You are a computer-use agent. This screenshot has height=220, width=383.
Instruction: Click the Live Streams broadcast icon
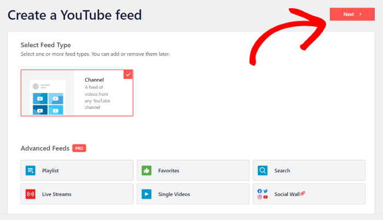tap(31, 194)
